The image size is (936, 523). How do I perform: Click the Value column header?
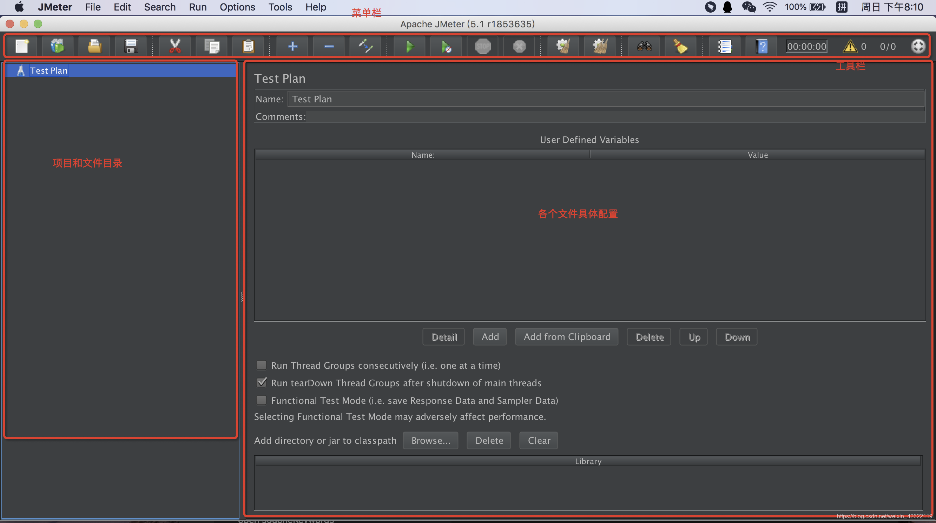coord(757,155)
